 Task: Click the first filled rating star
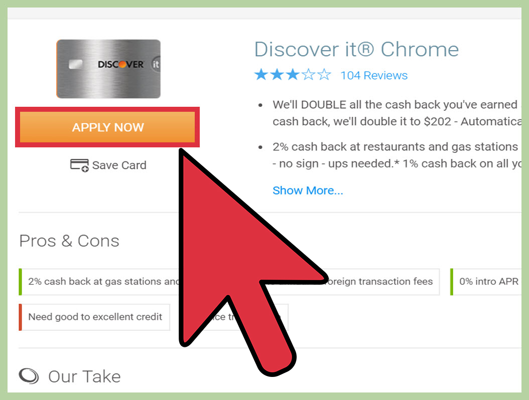(x=261, y=75)
